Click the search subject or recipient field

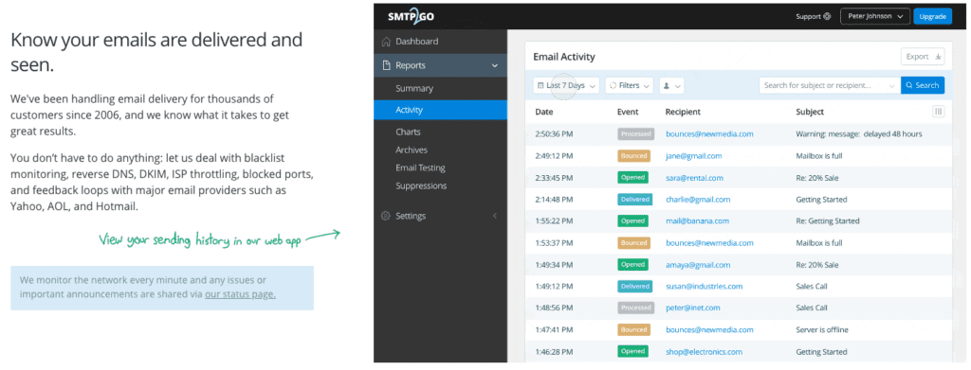pyautogui.click(x=830, y=86)
